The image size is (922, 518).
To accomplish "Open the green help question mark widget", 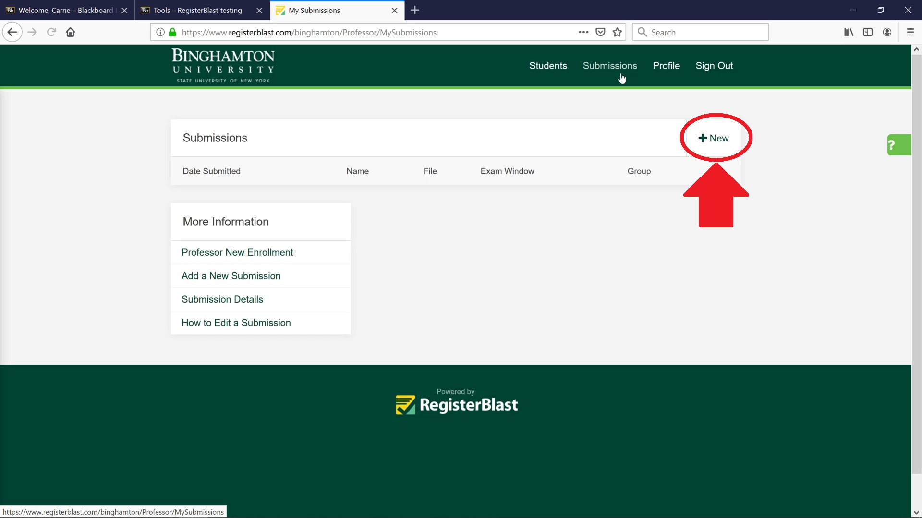I will [x=898, y=144].
